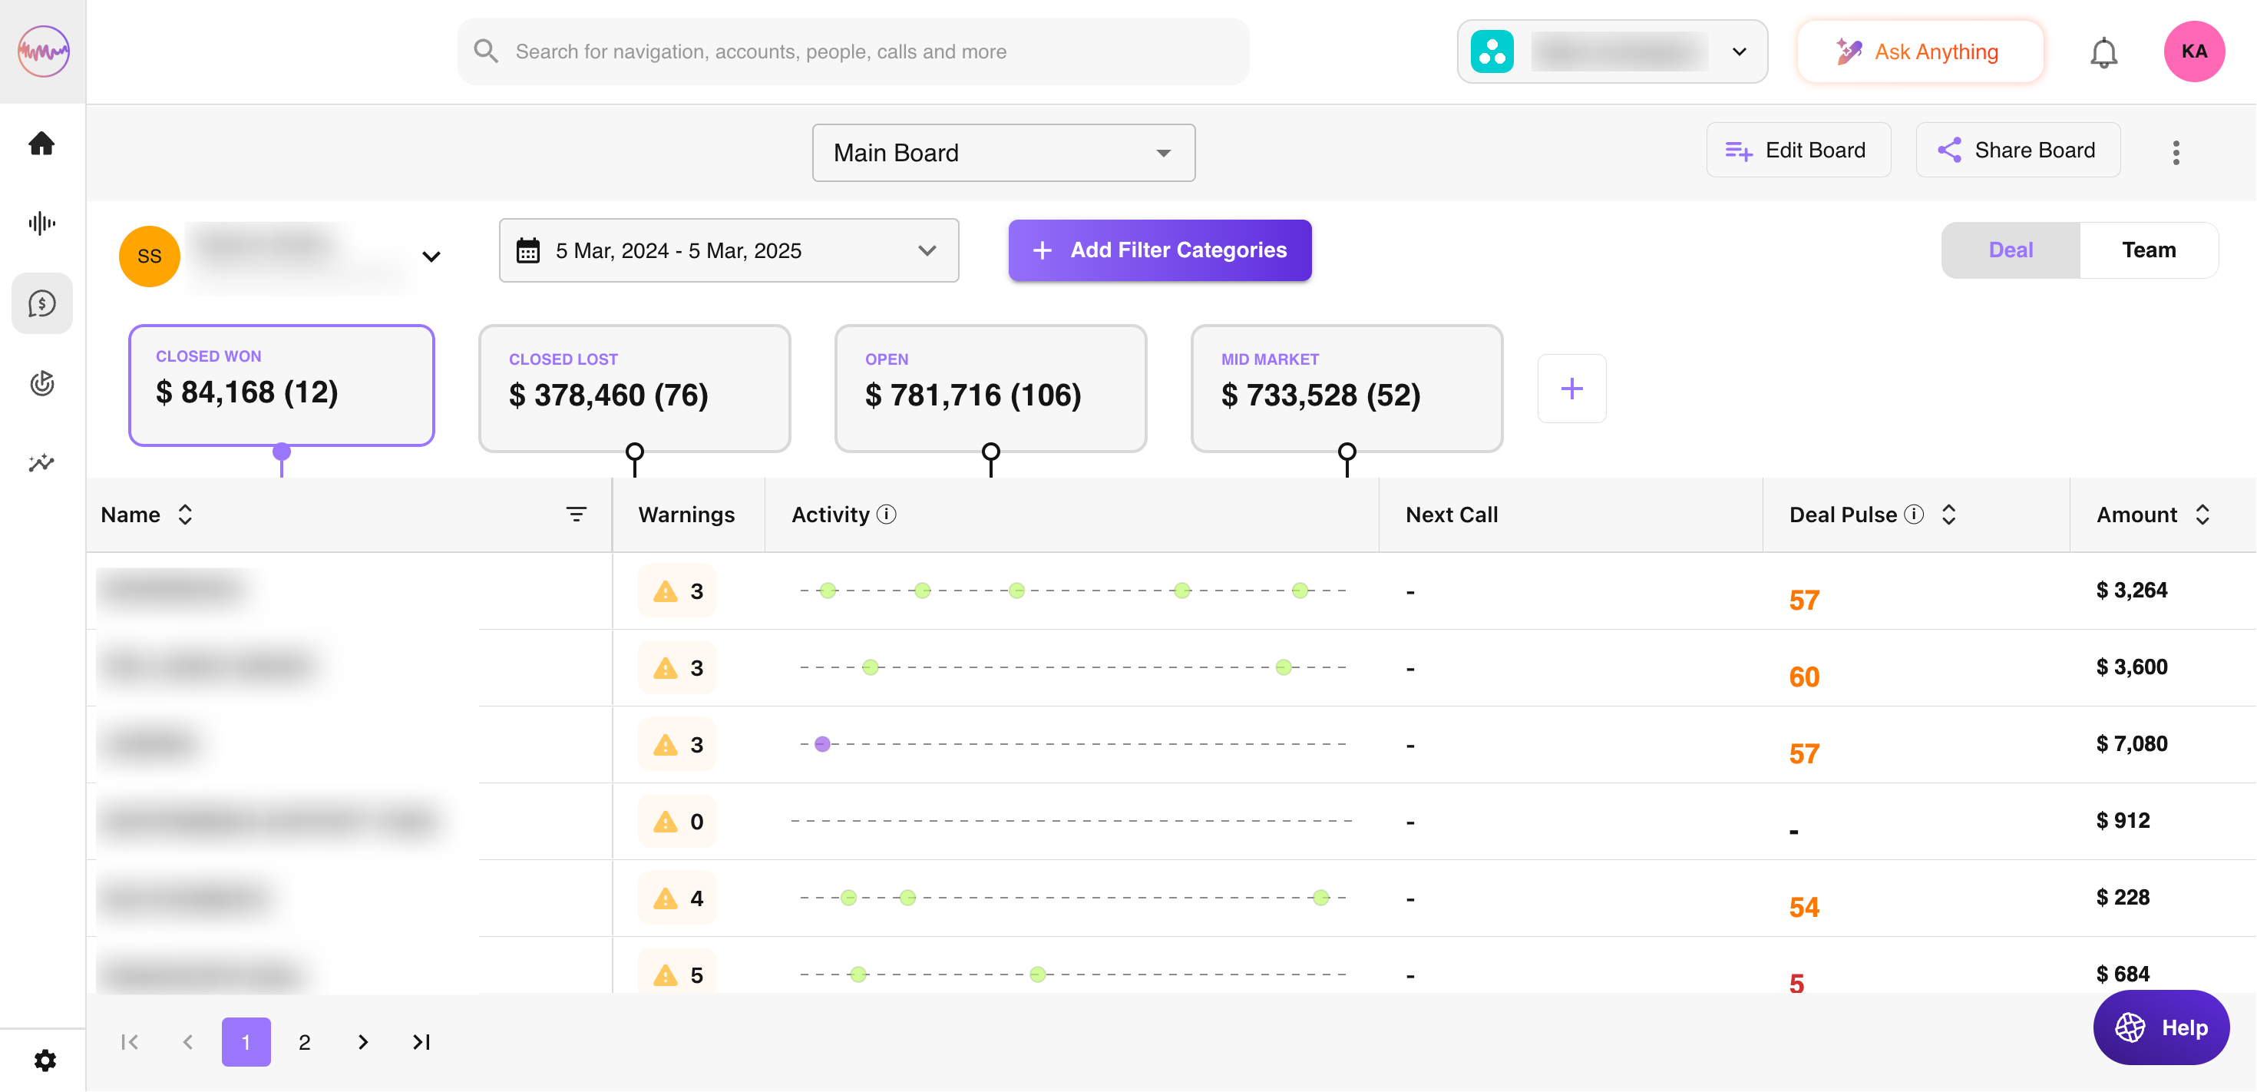2257x1092 pixels.
Task: Open the trends sparkline sidebar icon
Action: click(x=41, y=463)
